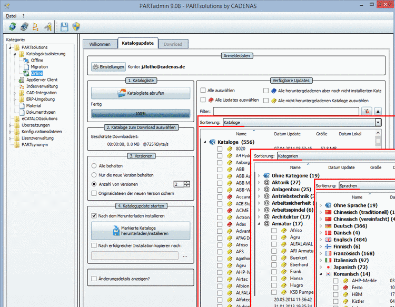Select Dokumenttypen in category tree
Screen dimensions: 395x307
coord(41,112)
